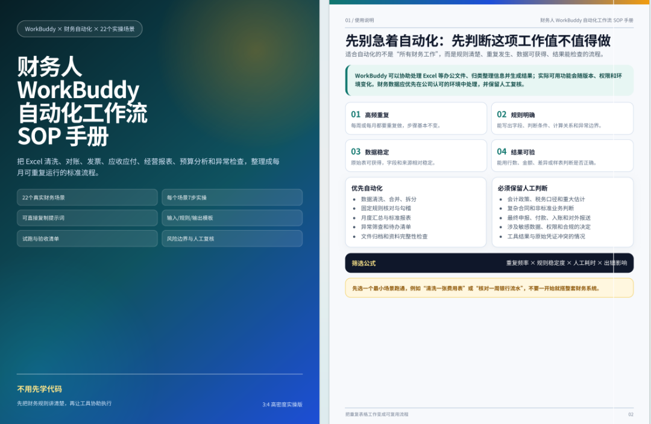Click the bullet 会计政策、税务口径和重大估计
Screen dimensions: 651x424
pos(546,199)
